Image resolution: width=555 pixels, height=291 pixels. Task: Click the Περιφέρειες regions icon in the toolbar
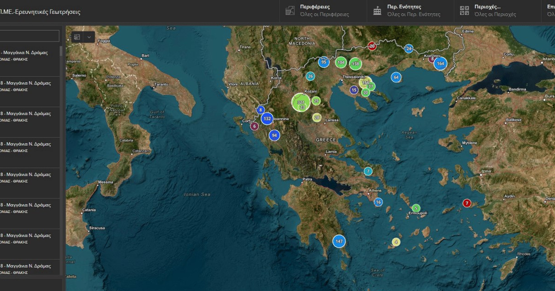coord(290,10)
